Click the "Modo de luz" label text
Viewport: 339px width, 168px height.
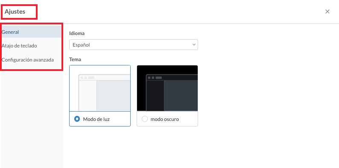[96, 119]
